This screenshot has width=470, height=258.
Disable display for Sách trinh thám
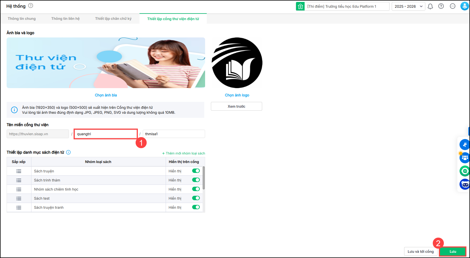coord(196,180)
